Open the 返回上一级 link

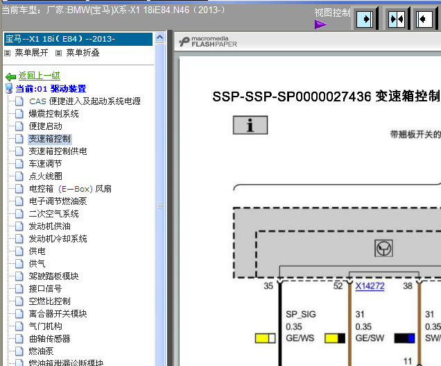point(39,76)
